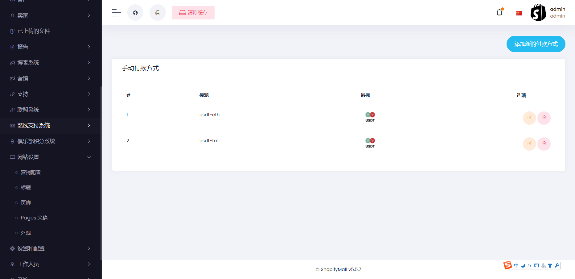The width and height of the screenshot is (575, 279).
Task: Click the 网站设置 monitor icon
Action: pos(12,157)
